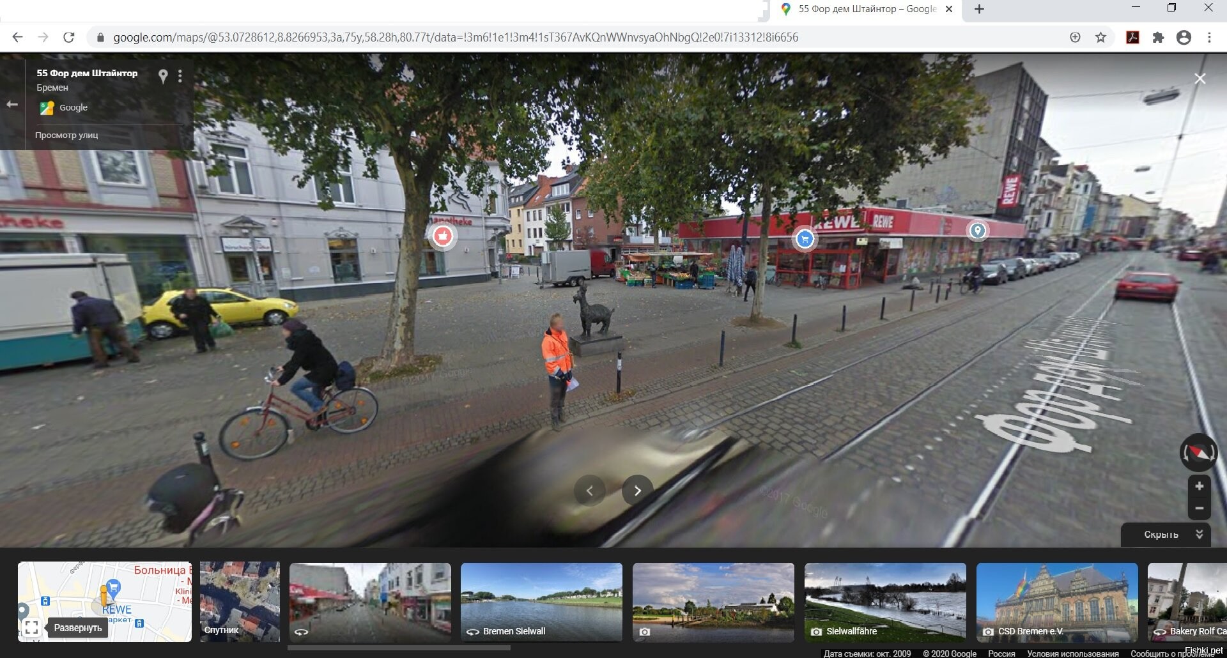Close Street View with X button
The image size is (1227, 658).
pos(1200,79)
